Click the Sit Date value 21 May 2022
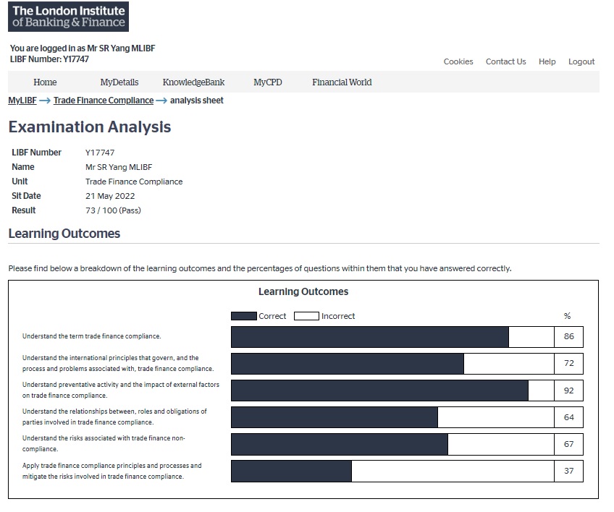614x512 pixels. coord(110,196)
